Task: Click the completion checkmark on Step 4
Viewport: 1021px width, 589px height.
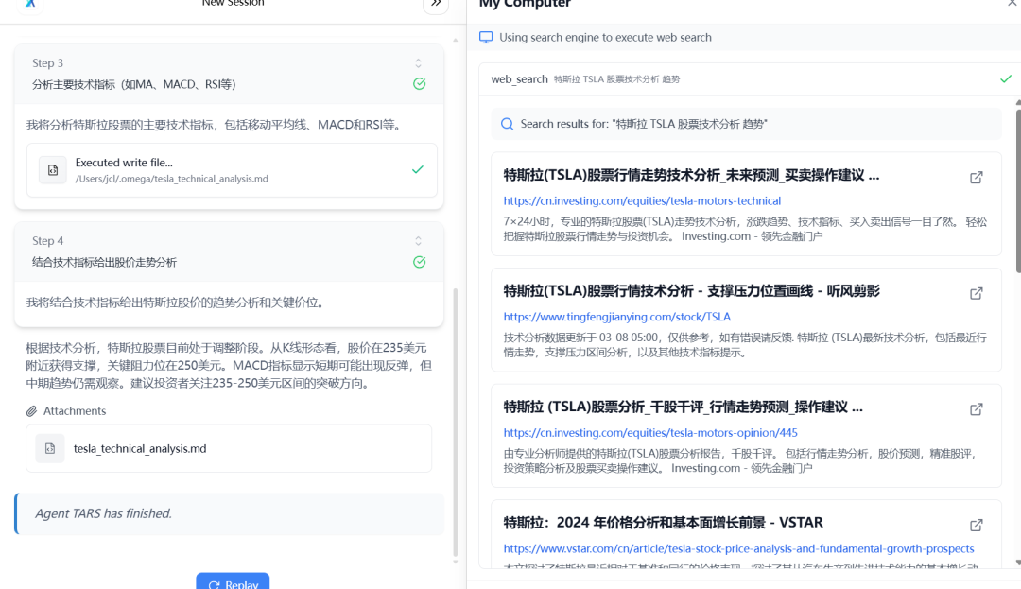Action: [419, 262]
